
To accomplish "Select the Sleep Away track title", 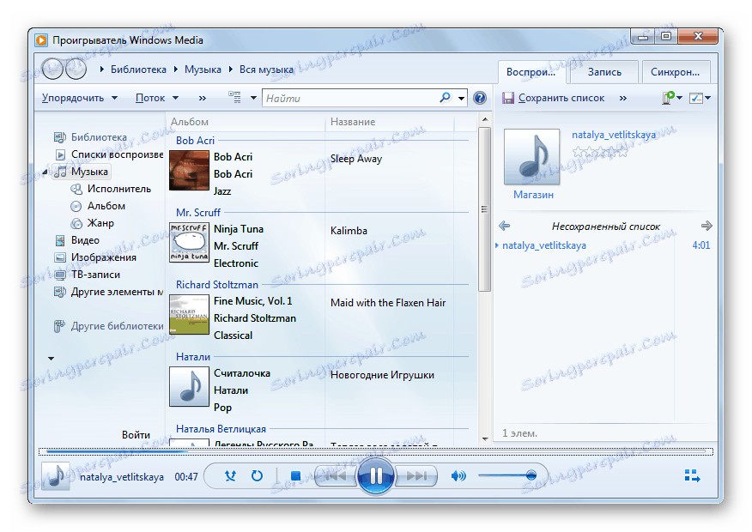I will click(356, 159).
